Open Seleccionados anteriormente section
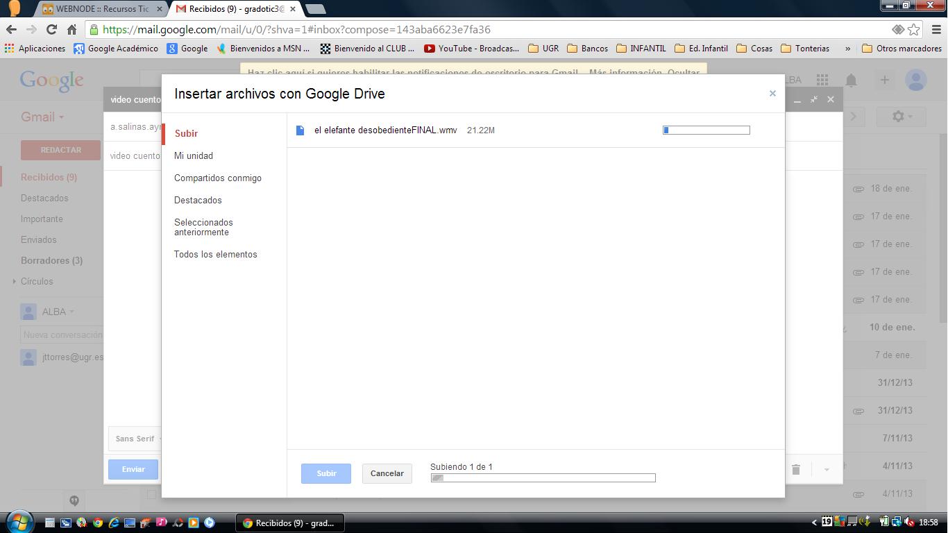Screen dimensions: 948x533 (x=203, y=227)
